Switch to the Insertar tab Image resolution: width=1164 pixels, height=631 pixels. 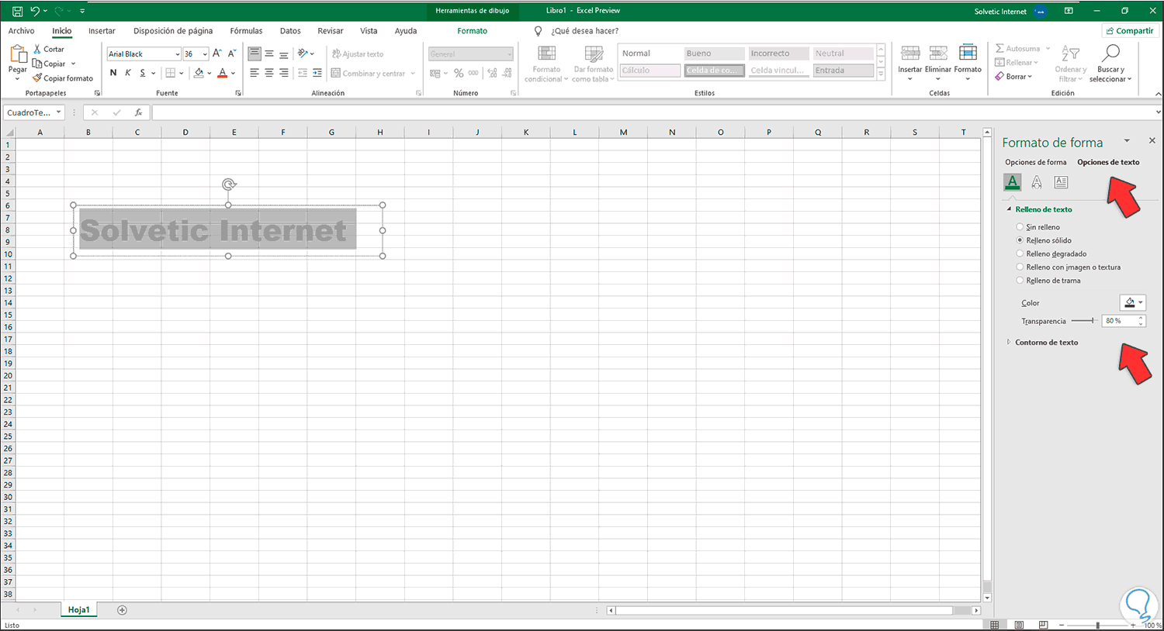tap(102, 31)
